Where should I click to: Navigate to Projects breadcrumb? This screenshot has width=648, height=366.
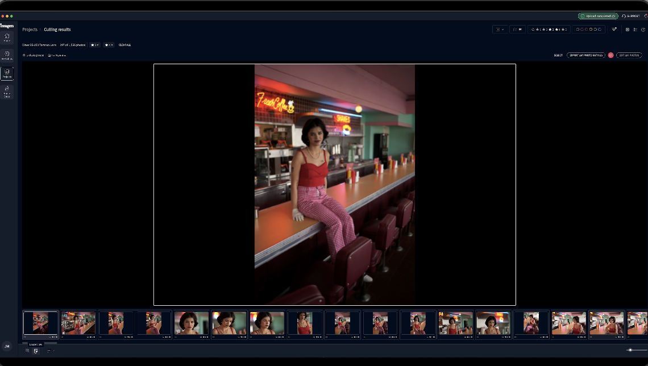coord(30,30)
